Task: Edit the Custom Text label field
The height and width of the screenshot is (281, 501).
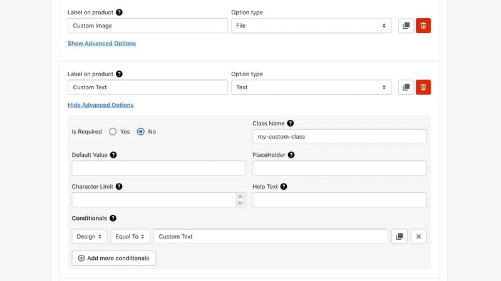Action: pyautogui.click(x=148, y=87)
